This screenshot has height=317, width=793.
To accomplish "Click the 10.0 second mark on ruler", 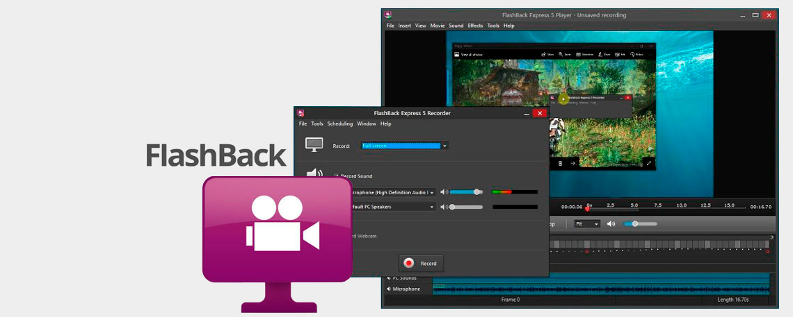I will [682, 205].
